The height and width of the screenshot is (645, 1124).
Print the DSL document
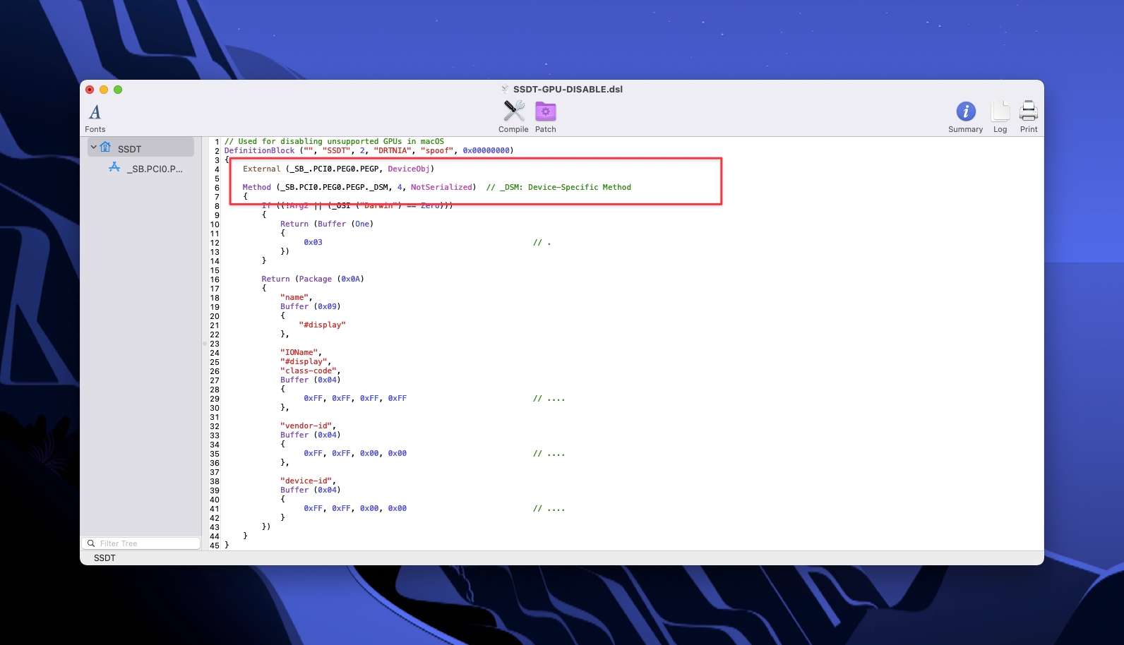click(1029, 117)
